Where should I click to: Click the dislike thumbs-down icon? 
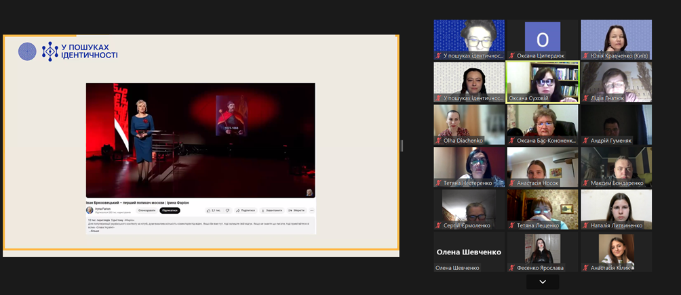[227, 210]
